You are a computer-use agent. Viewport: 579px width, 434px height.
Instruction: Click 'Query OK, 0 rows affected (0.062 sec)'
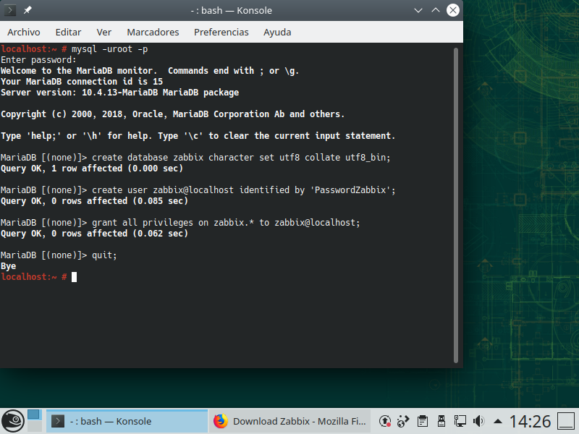coord(94,234)
